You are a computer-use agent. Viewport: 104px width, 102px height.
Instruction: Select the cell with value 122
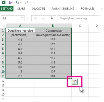(53, 40)
